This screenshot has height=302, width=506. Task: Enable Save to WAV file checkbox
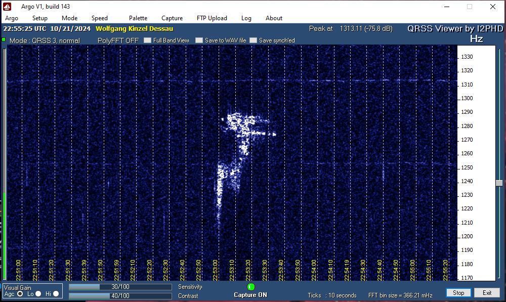click(199, 40)
